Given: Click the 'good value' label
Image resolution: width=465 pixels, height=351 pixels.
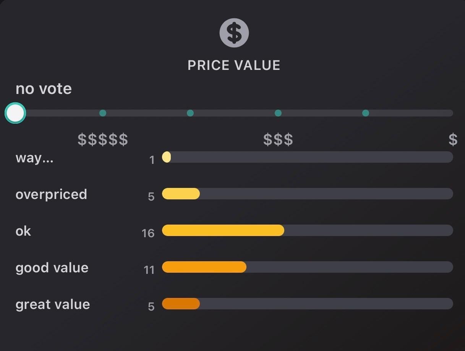Looking at the screenshot, I should (52, 268).
